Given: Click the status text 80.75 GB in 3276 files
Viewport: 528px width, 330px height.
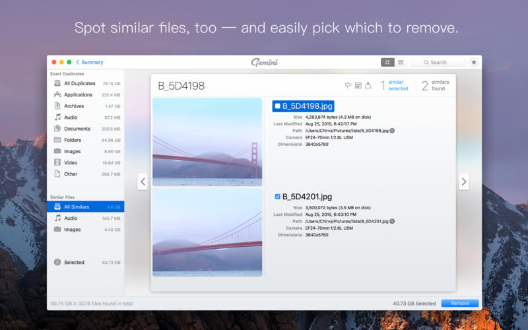Looking at the screenshot, I should [x=92, y=304].
